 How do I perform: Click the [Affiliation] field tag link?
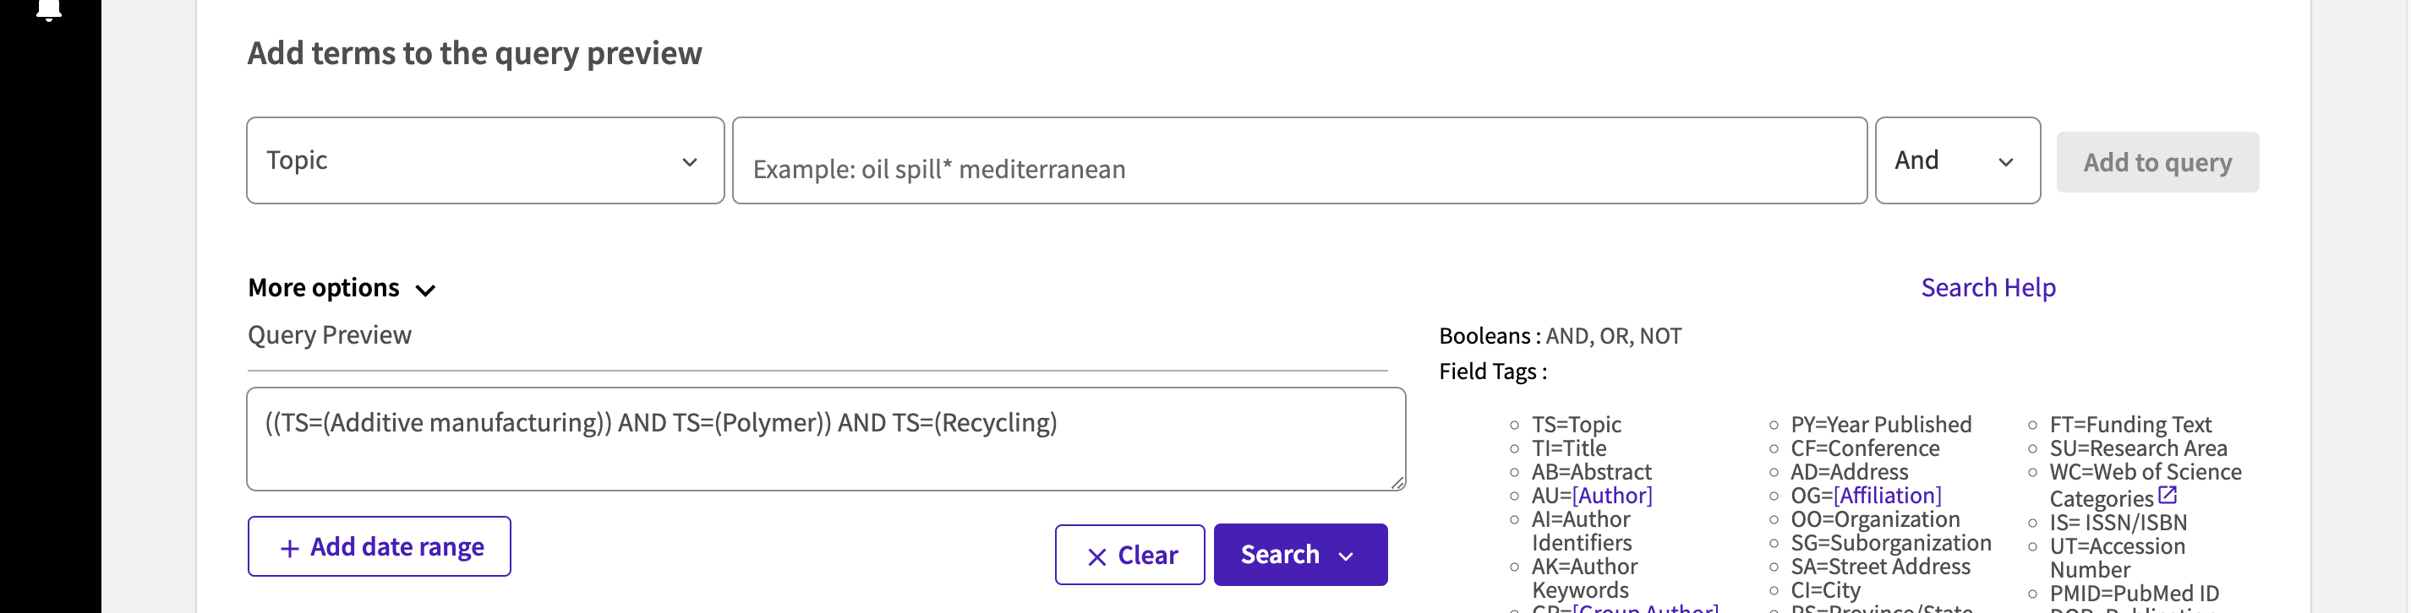tap(1887, 496)
